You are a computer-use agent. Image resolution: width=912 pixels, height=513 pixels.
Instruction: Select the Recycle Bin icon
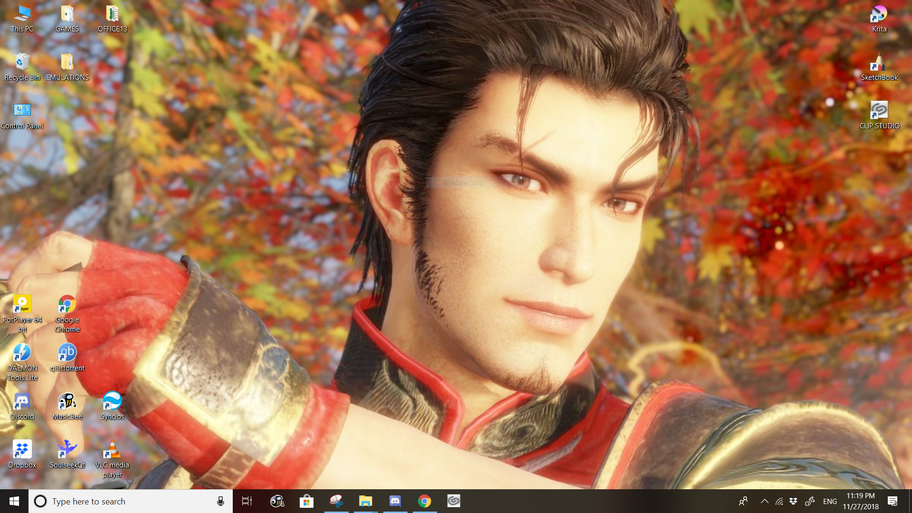(22, 67)
